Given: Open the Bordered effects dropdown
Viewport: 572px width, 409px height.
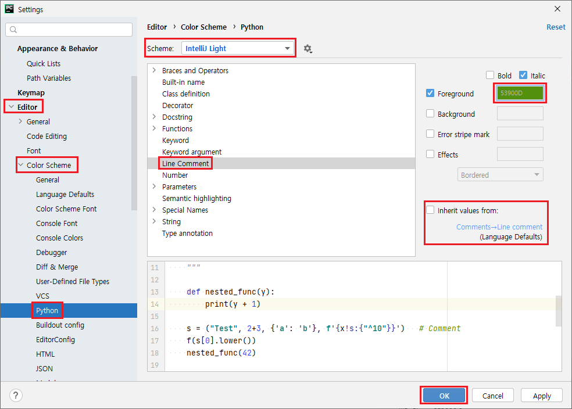Looking at the screenshot, I should pyautogui.click(x=500, y=175).
